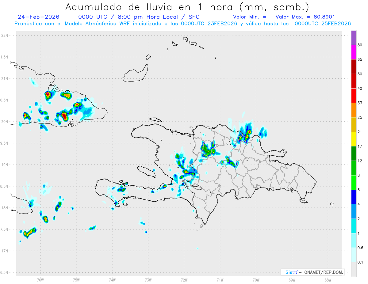The image size is (368, 284).
Task: Click the "Valor Min. =" label
Action: [250, 17]
